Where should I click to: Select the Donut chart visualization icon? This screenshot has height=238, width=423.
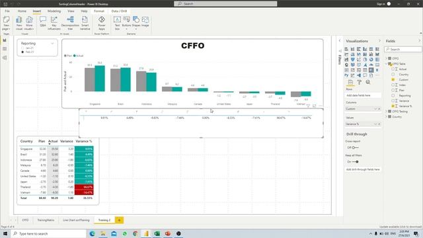[371, 59]
